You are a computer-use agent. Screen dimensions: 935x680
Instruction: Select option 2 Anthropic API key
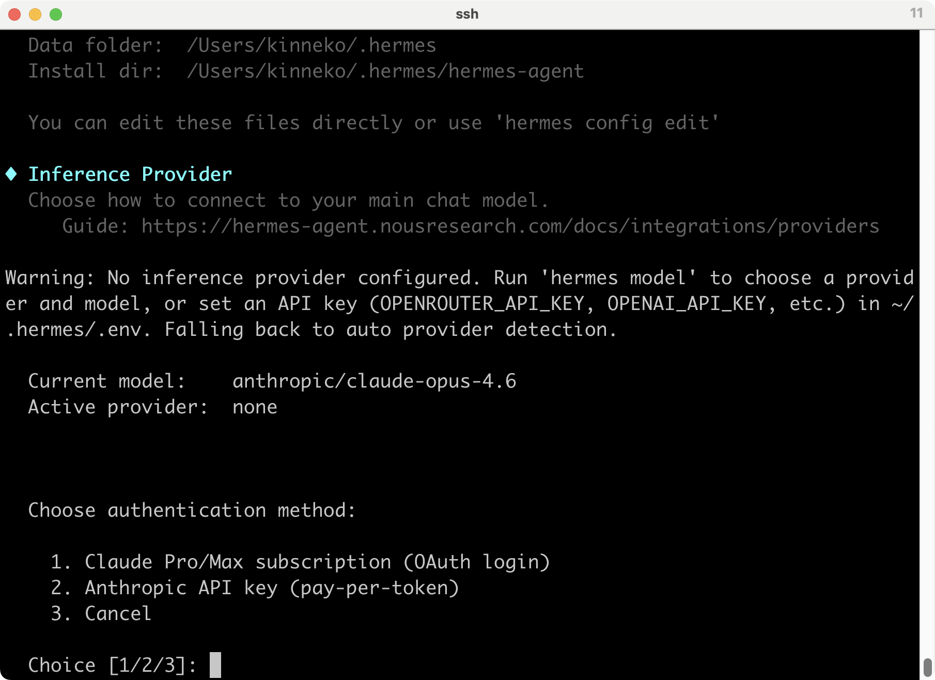point(255,588)
